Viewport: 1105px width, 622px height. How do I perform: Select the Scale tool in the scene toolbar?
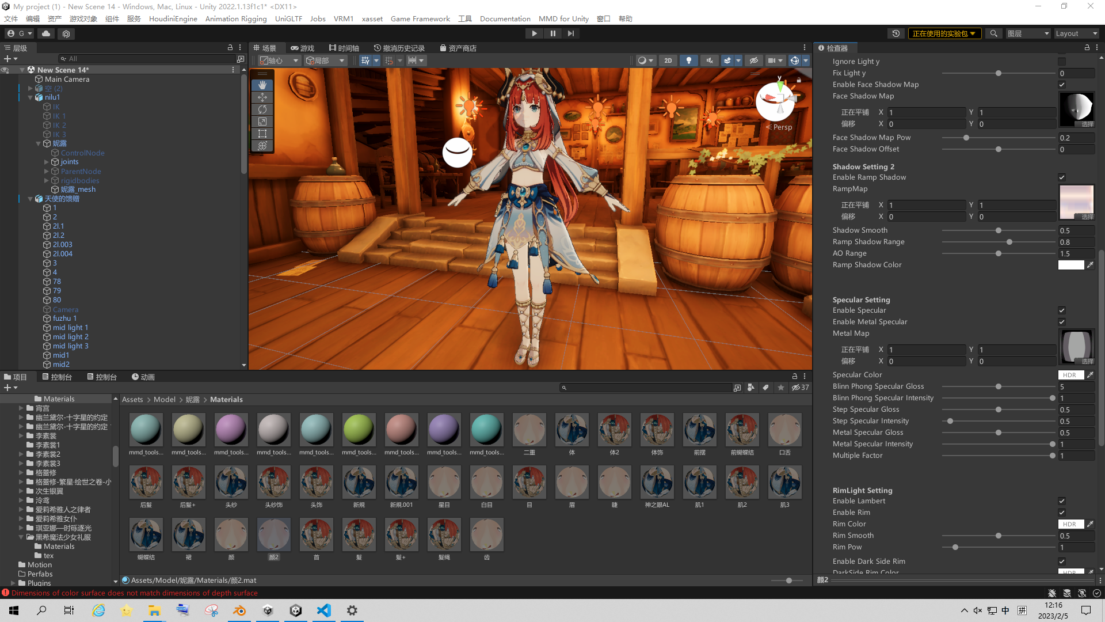pos(262,122)
